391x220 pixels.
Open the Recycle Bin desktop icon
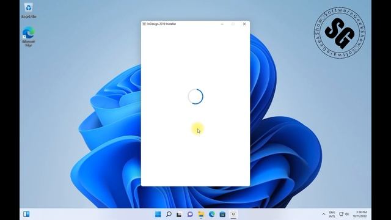point(29,10)
